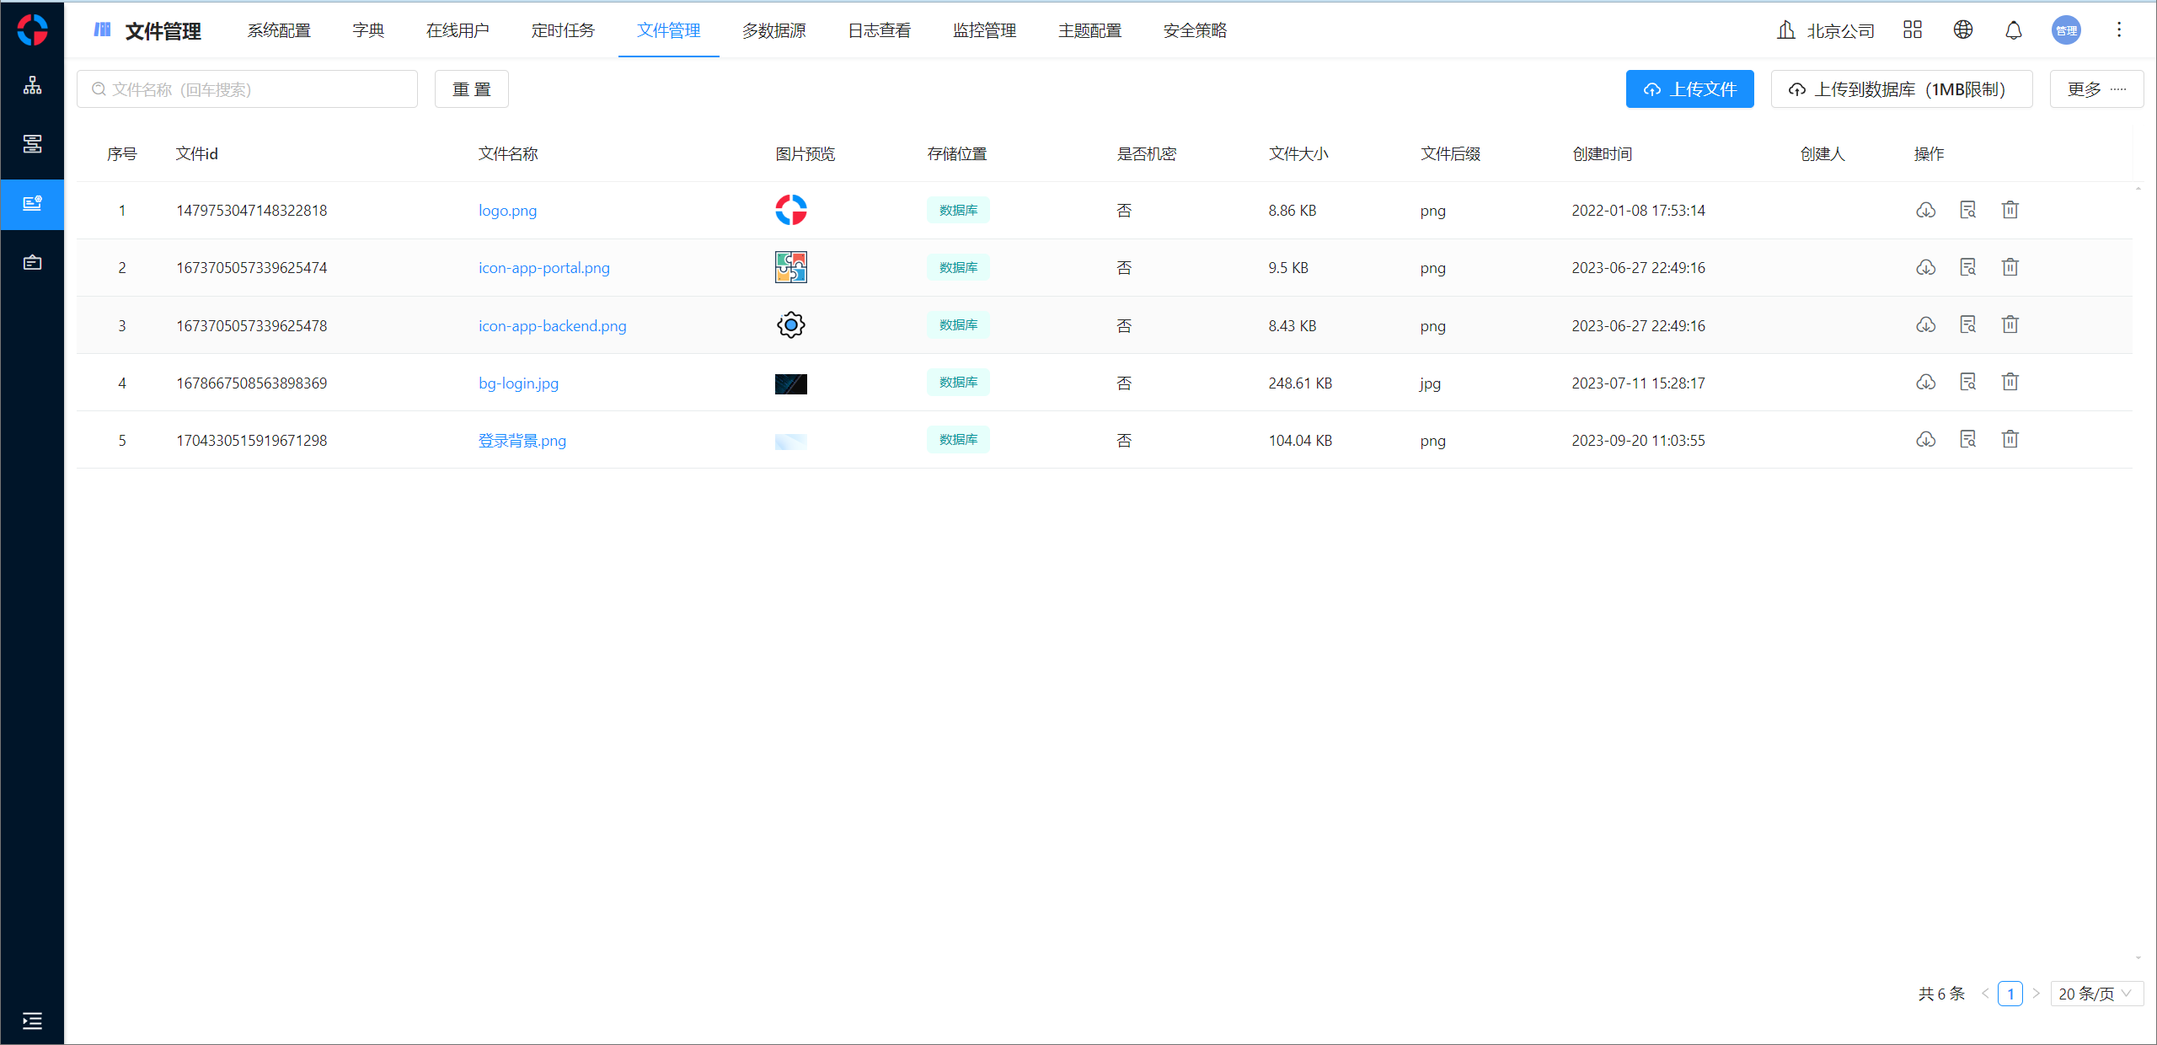This screenshot has height=1045, width=2157.
Task: Expand the sidebar with the bottom menu icon
Action: [x=32, y=1021]
